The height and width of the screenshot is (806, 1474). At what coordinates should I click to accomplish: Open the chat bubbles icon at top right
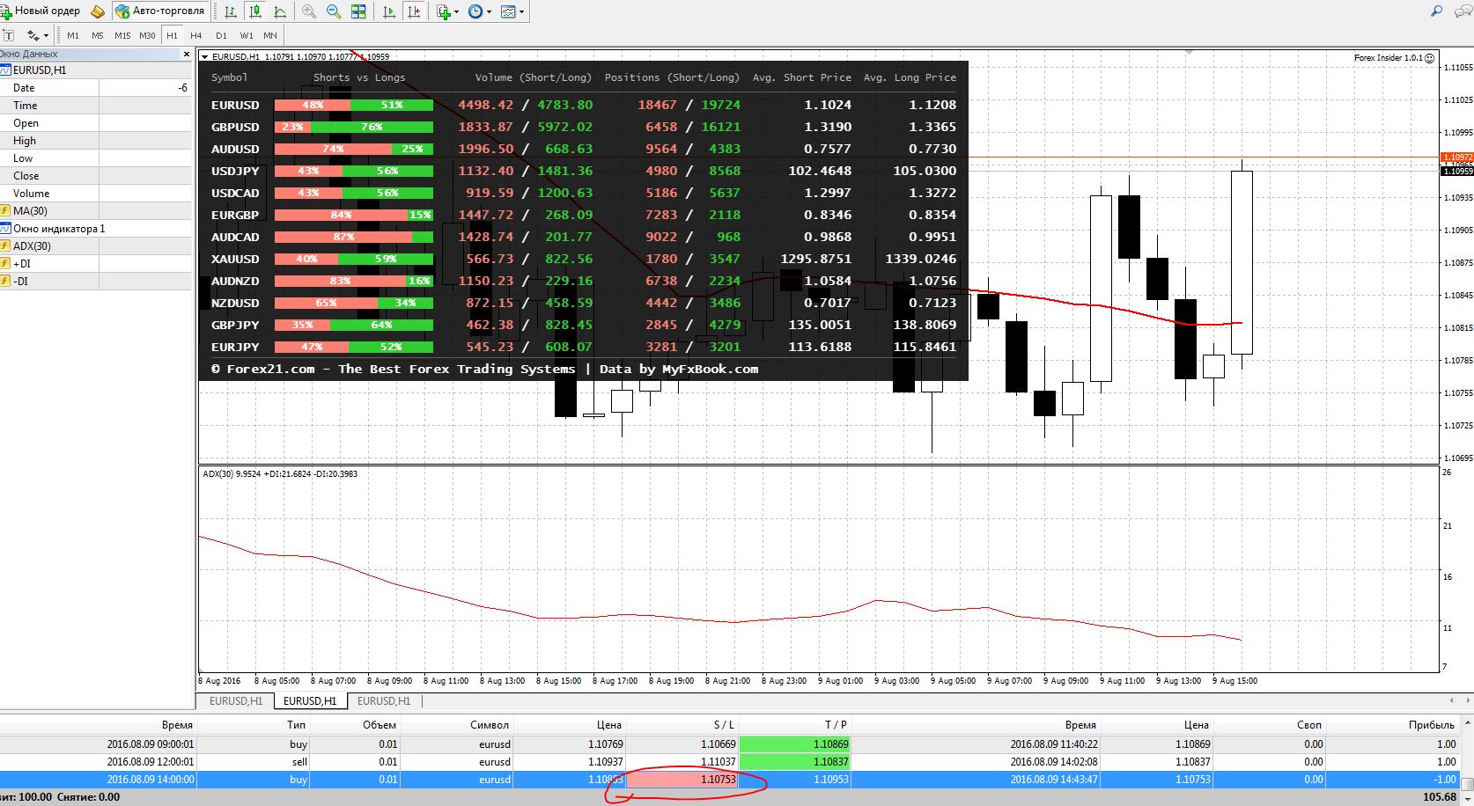(1463, 11)
